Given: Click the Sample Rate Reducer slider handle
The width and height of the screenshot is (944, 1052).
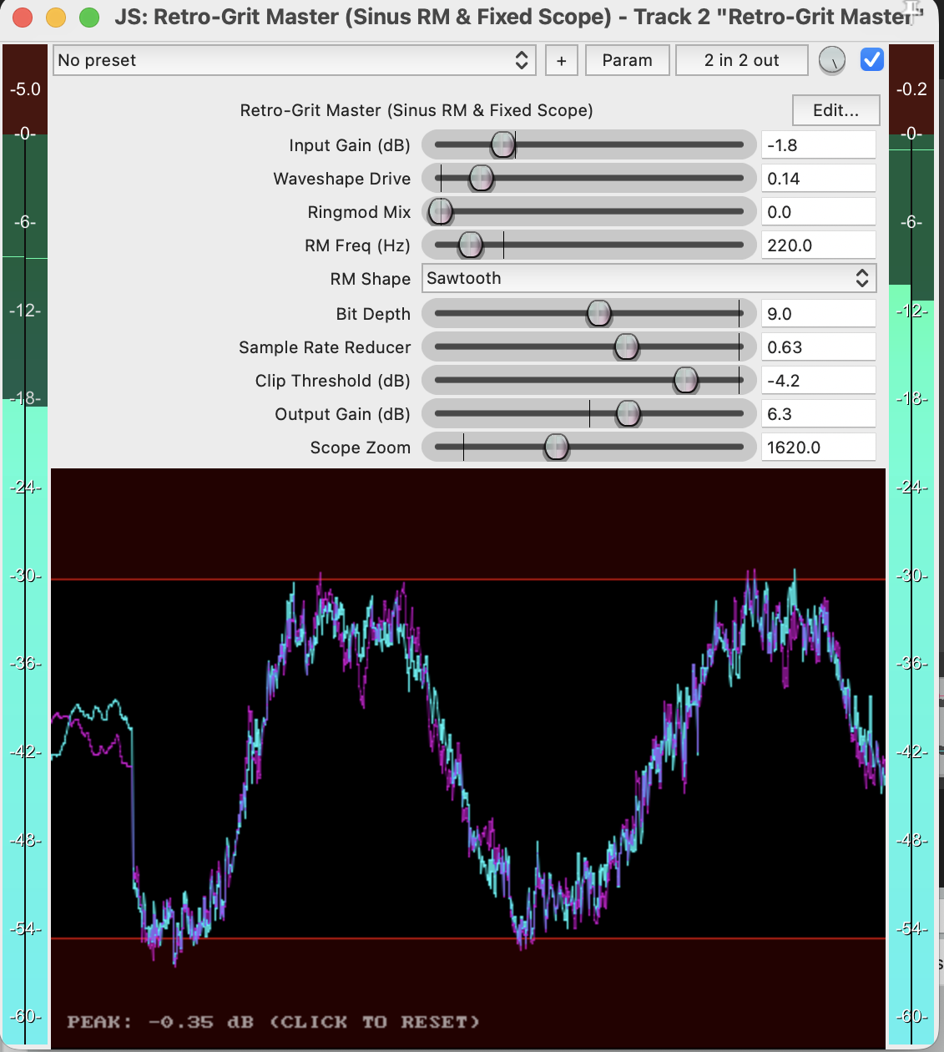Looking at the screenshot, I should pyautogui.click(x=626, y=346).
